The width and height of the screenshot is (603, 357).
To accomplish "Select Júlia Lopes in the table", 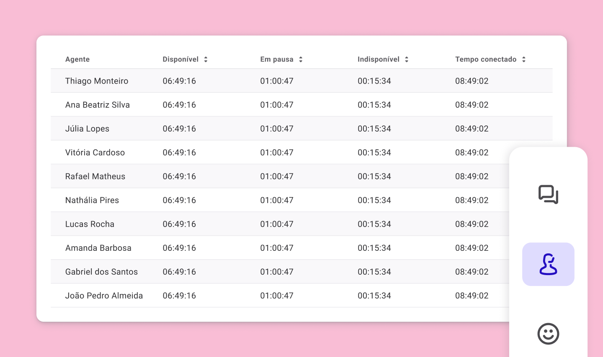I will 87,129.
